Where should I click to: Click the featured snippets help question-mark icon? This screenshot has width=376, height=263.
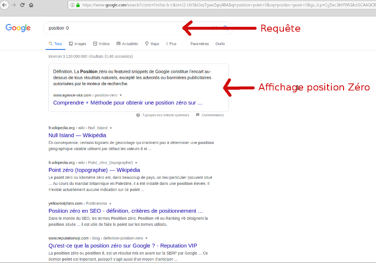coord(138,115)
